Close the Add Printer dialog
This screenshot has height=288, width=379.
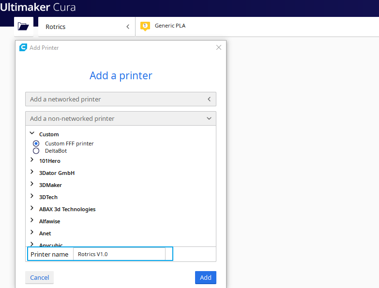point(219,47)
